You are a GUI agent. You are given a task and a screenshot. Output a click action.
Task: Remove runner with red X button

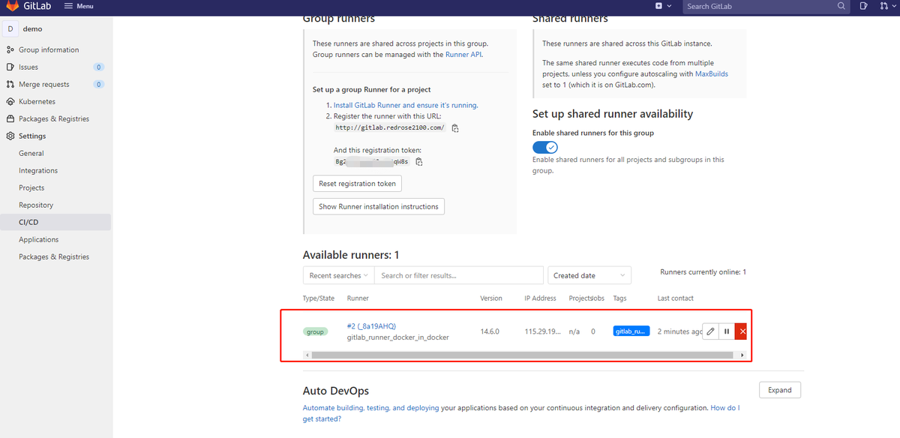point(742,331)
